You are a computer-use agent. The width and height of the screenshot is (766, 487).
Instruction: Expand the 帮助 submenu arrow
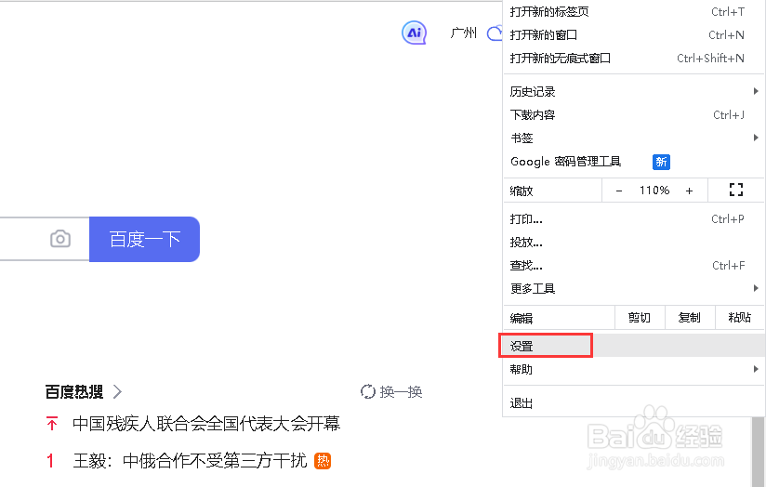[x=756, y=369]
